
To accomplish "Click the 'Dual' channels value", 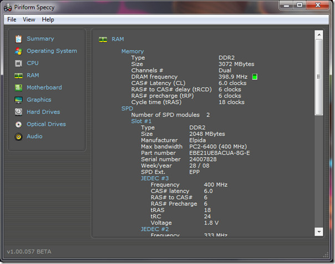I will pyautogui.click(x=225, y=70).
